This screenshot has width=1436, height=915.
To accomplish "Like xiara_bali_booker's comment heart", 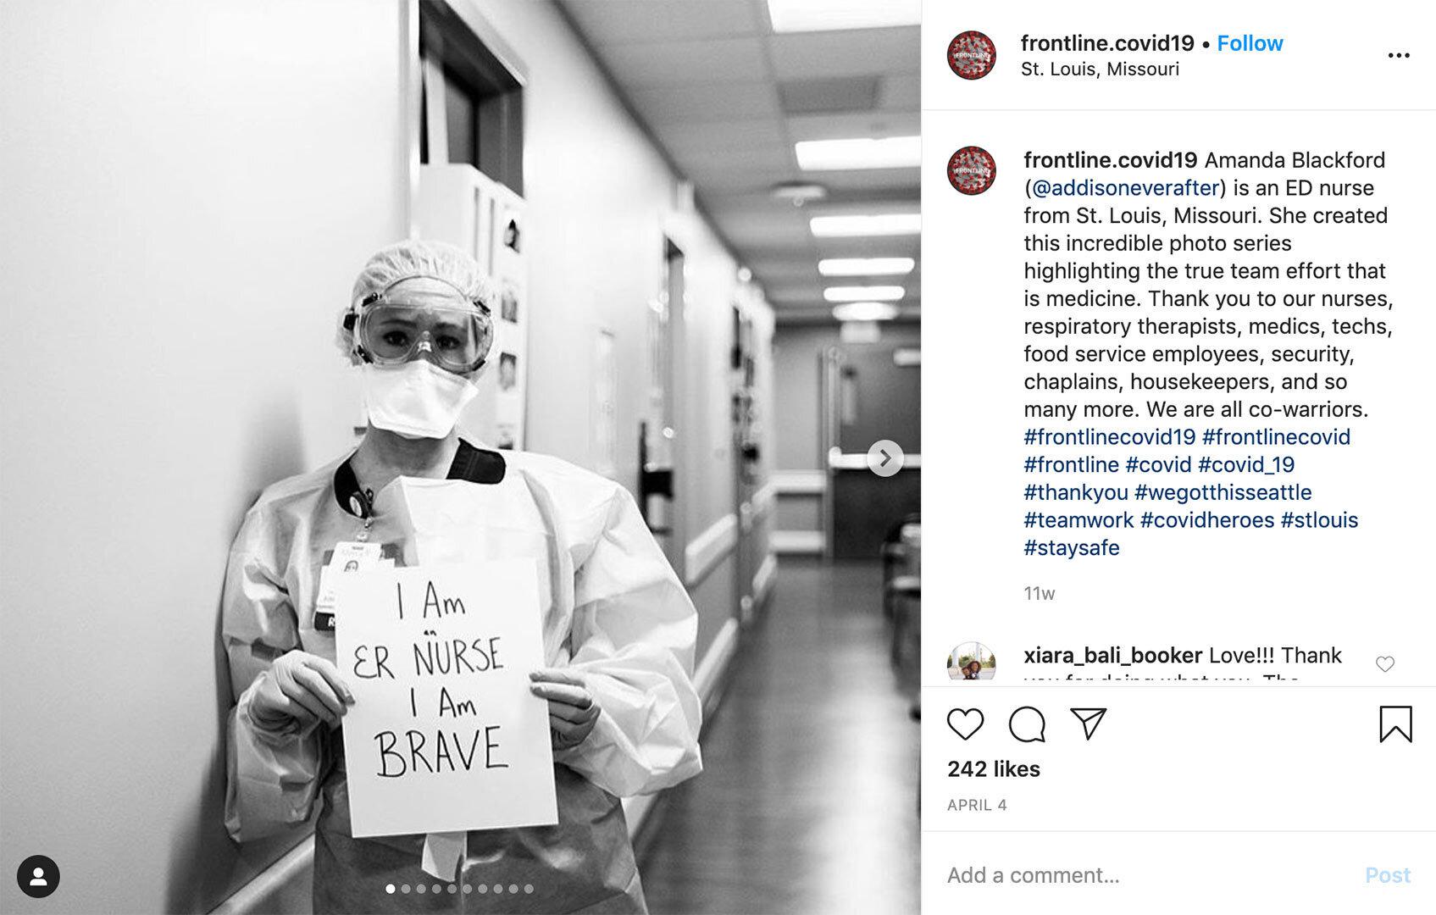I will tap(1385, 664).
